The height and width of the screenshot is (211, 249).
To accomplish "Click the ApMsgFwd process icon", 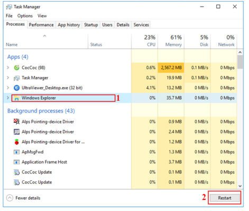I will 16,152.
